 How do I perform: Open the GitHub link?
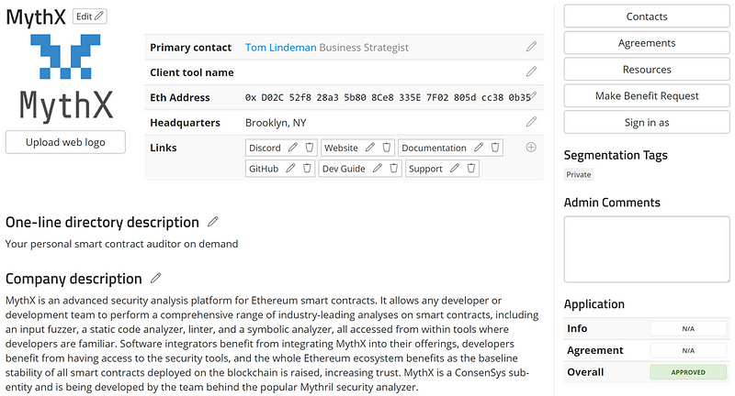[x=264, y=169]
